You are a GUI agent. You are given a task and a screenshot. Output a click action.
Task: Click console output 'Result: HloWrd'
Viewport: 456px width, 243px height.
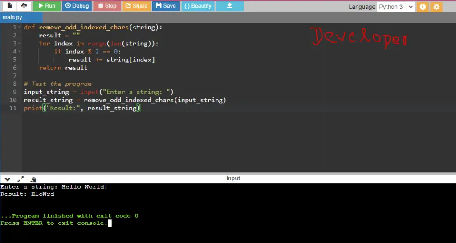click(27, 194)
